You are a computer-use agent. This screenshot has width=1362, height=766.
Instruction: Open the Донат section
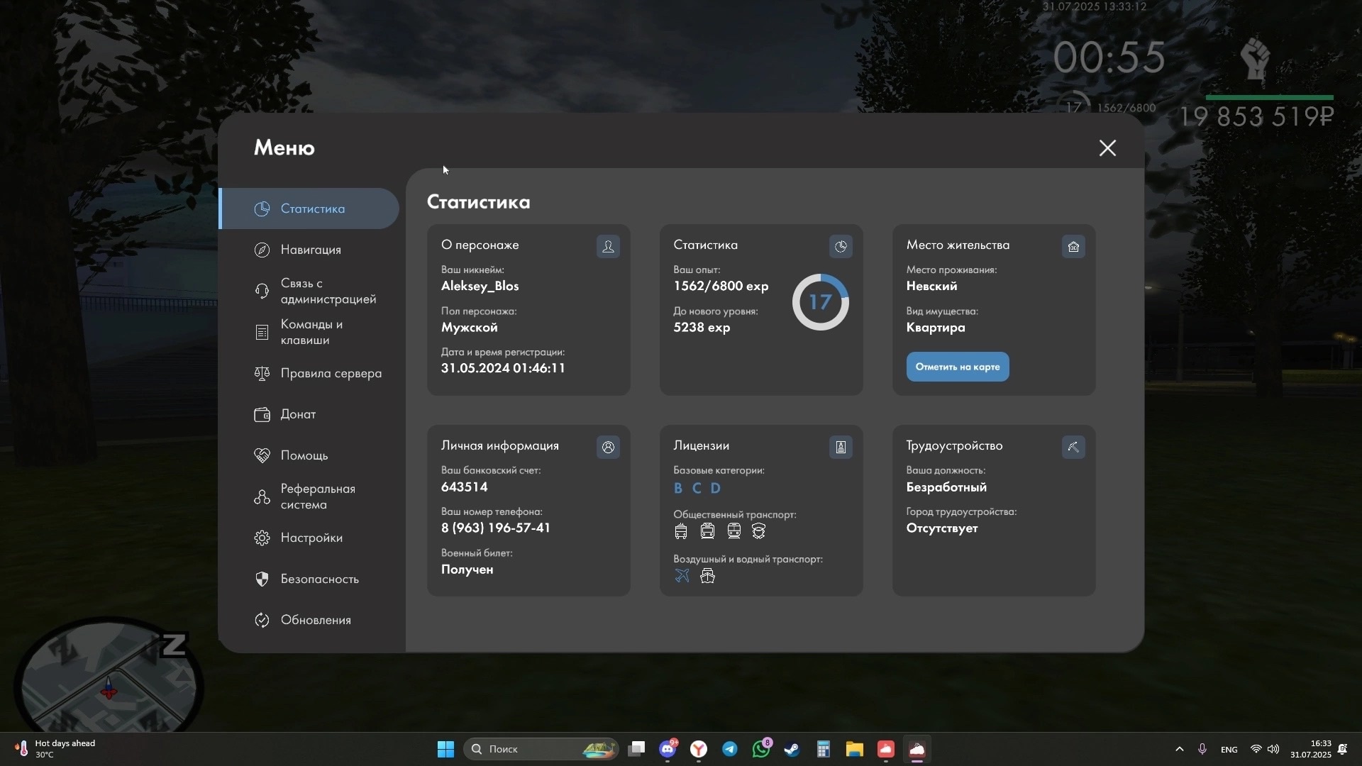[298, 414]
